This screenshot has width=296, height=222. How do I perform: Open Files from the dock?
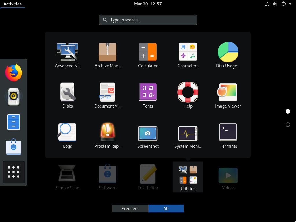pyautogui.click(x=14, y=122)
